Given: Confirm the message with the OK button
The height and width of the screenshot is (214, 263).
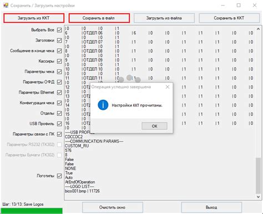Looking at the screenshot, I should tap(154, 126).
